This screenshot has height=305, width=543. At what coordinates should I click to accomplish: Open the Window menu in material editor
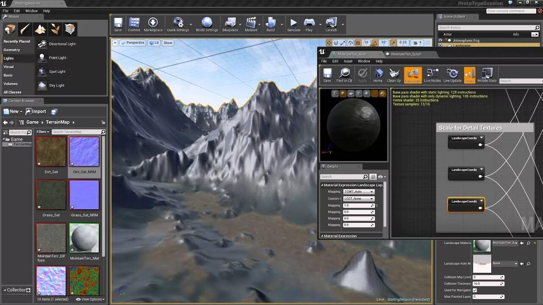click(x=364, y=61)
